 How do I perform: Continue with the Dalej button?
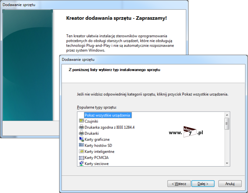[203, 184]
